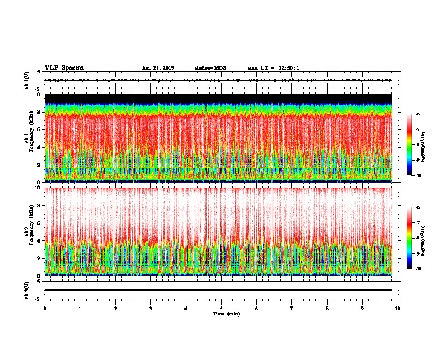This screenshot has width=448, height=346.
Task: Click the "0" tick on the Time axis
Action: click(x=45, y=309)
